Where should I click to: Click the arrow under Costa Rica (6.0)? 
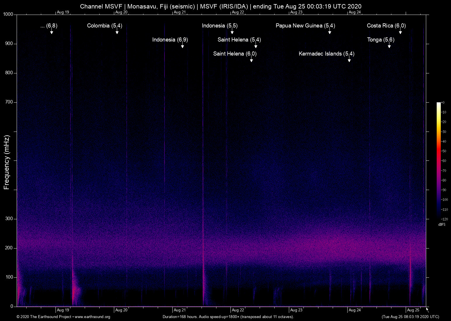(400, 32)
